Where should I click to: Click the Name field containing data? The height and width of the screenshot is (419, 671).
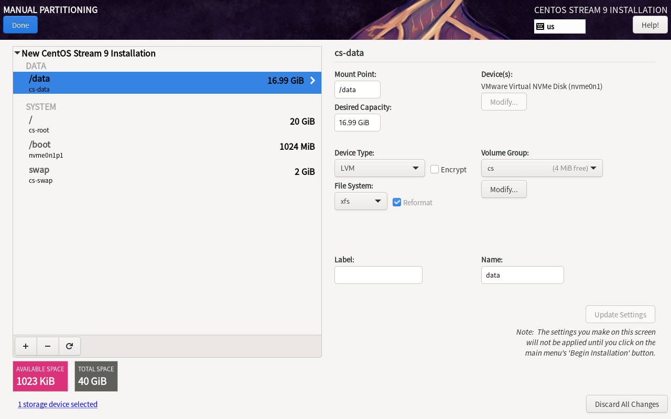click(x=523, y=275)
